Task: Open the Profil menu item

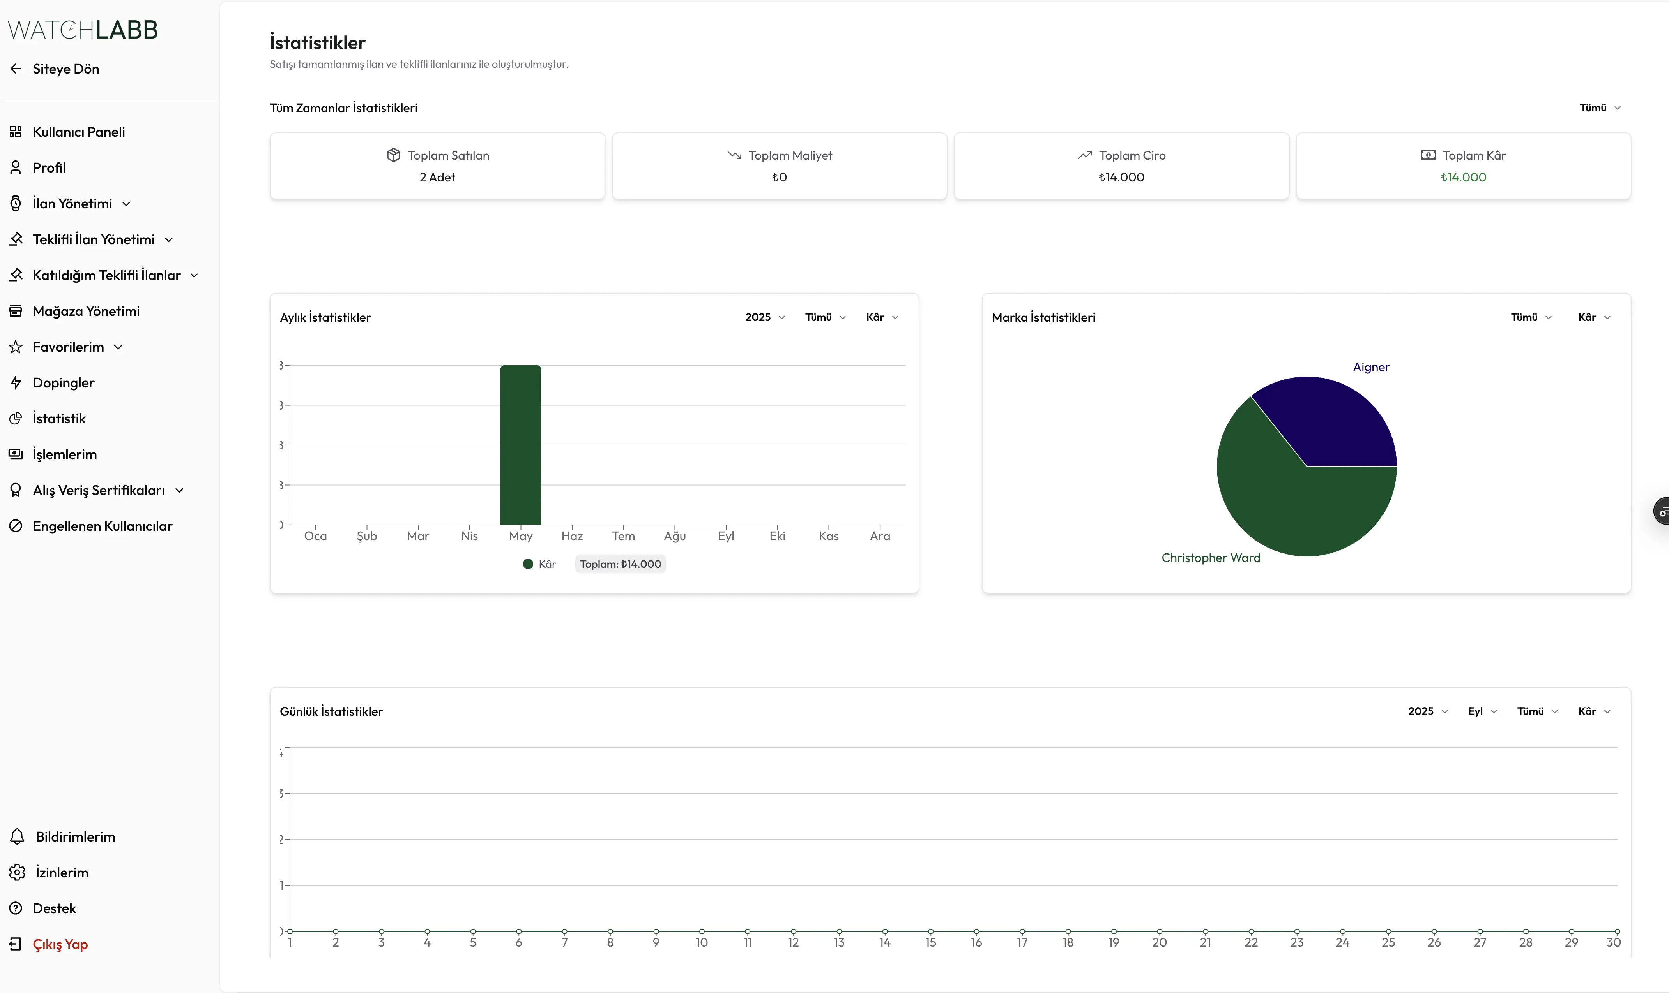Action: point(49,168)
